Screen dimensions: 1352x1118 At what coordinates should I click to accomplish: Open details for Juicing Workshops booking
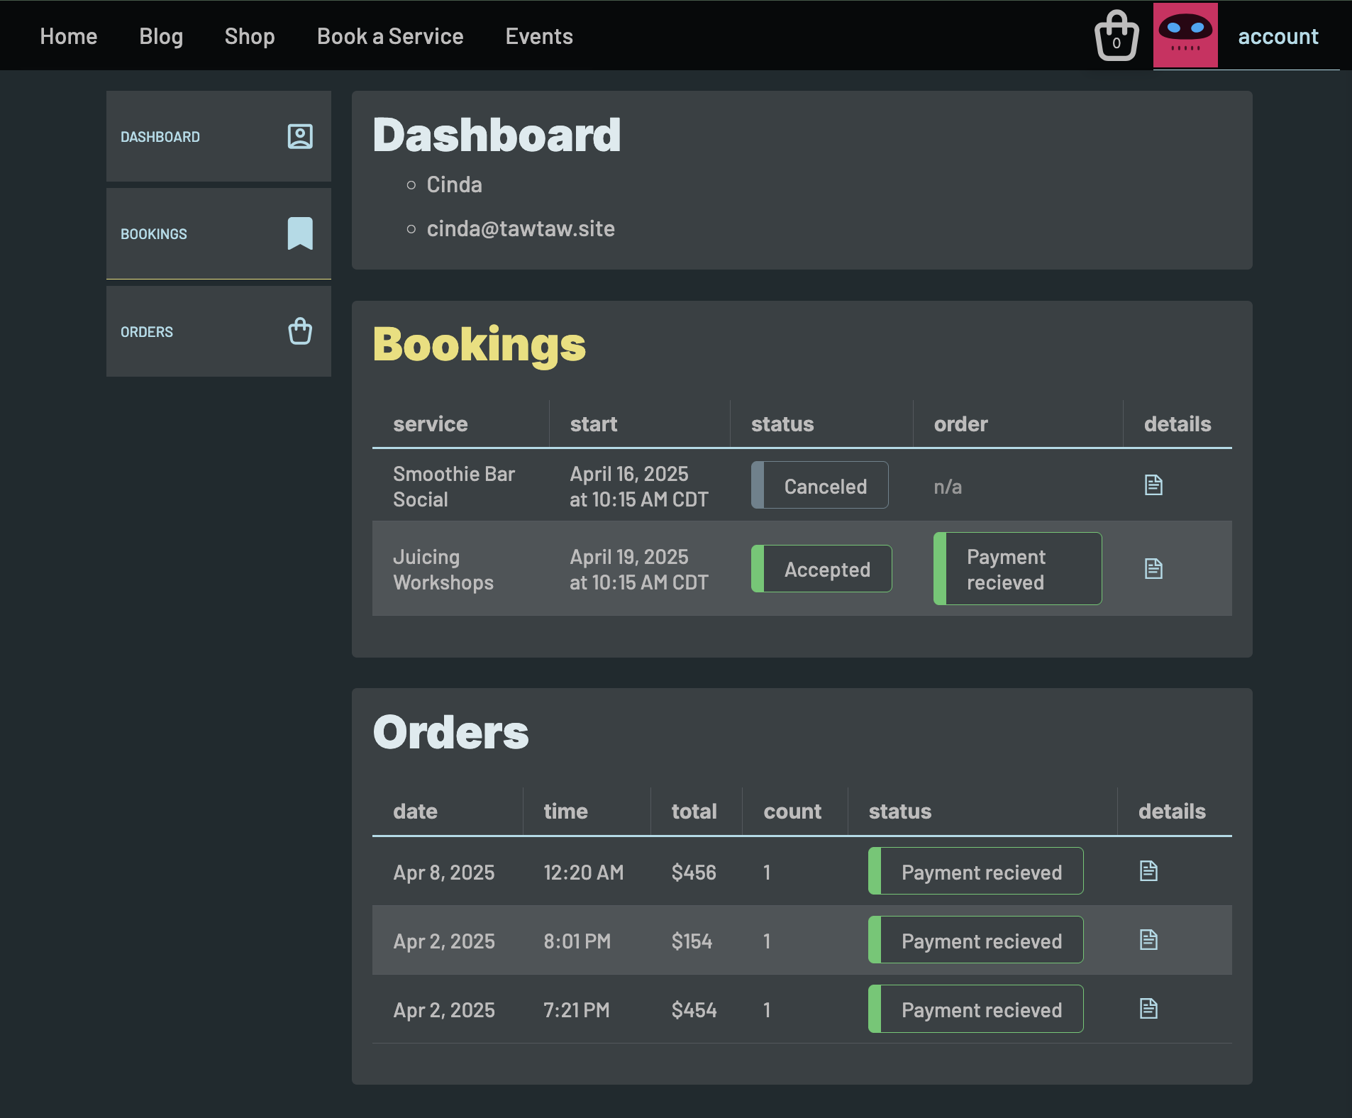coord(1153,568)
